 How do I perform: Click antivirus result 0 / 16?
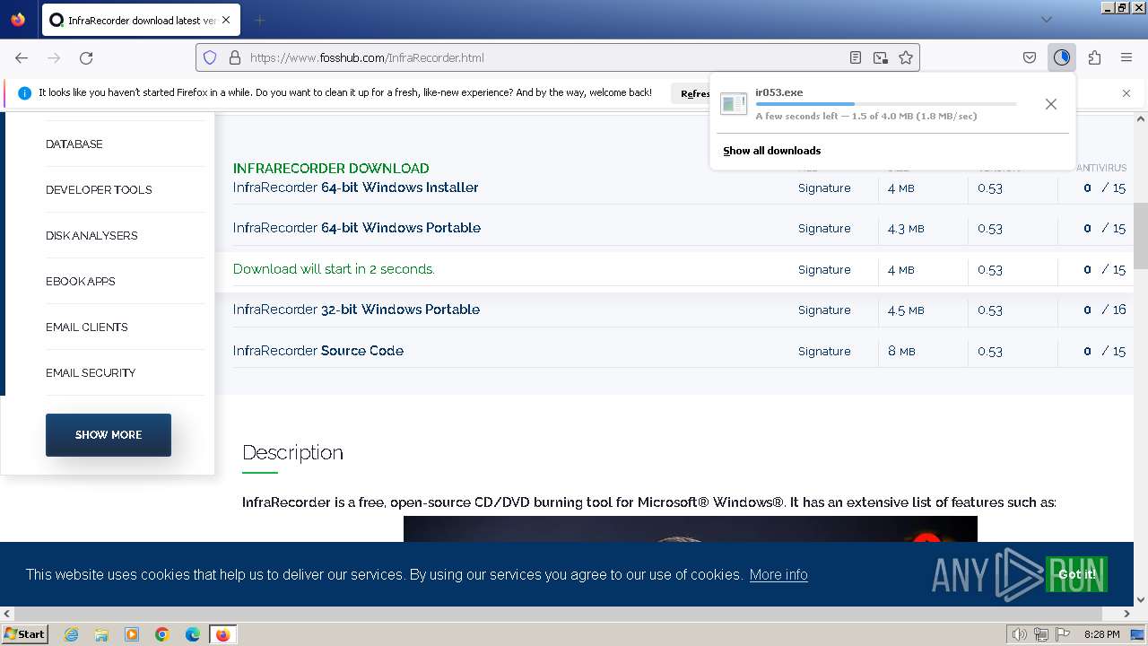click(1104, 310)
